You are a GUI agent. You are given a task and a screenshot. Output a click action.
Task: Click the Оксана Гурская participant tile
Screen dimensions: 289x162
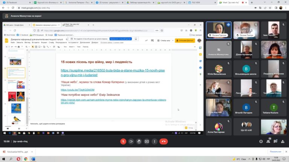219,30
